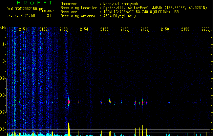
Task: Click receiver text ICOM IC-706mkII 53.74918 MHz
Action: [141, 12]
